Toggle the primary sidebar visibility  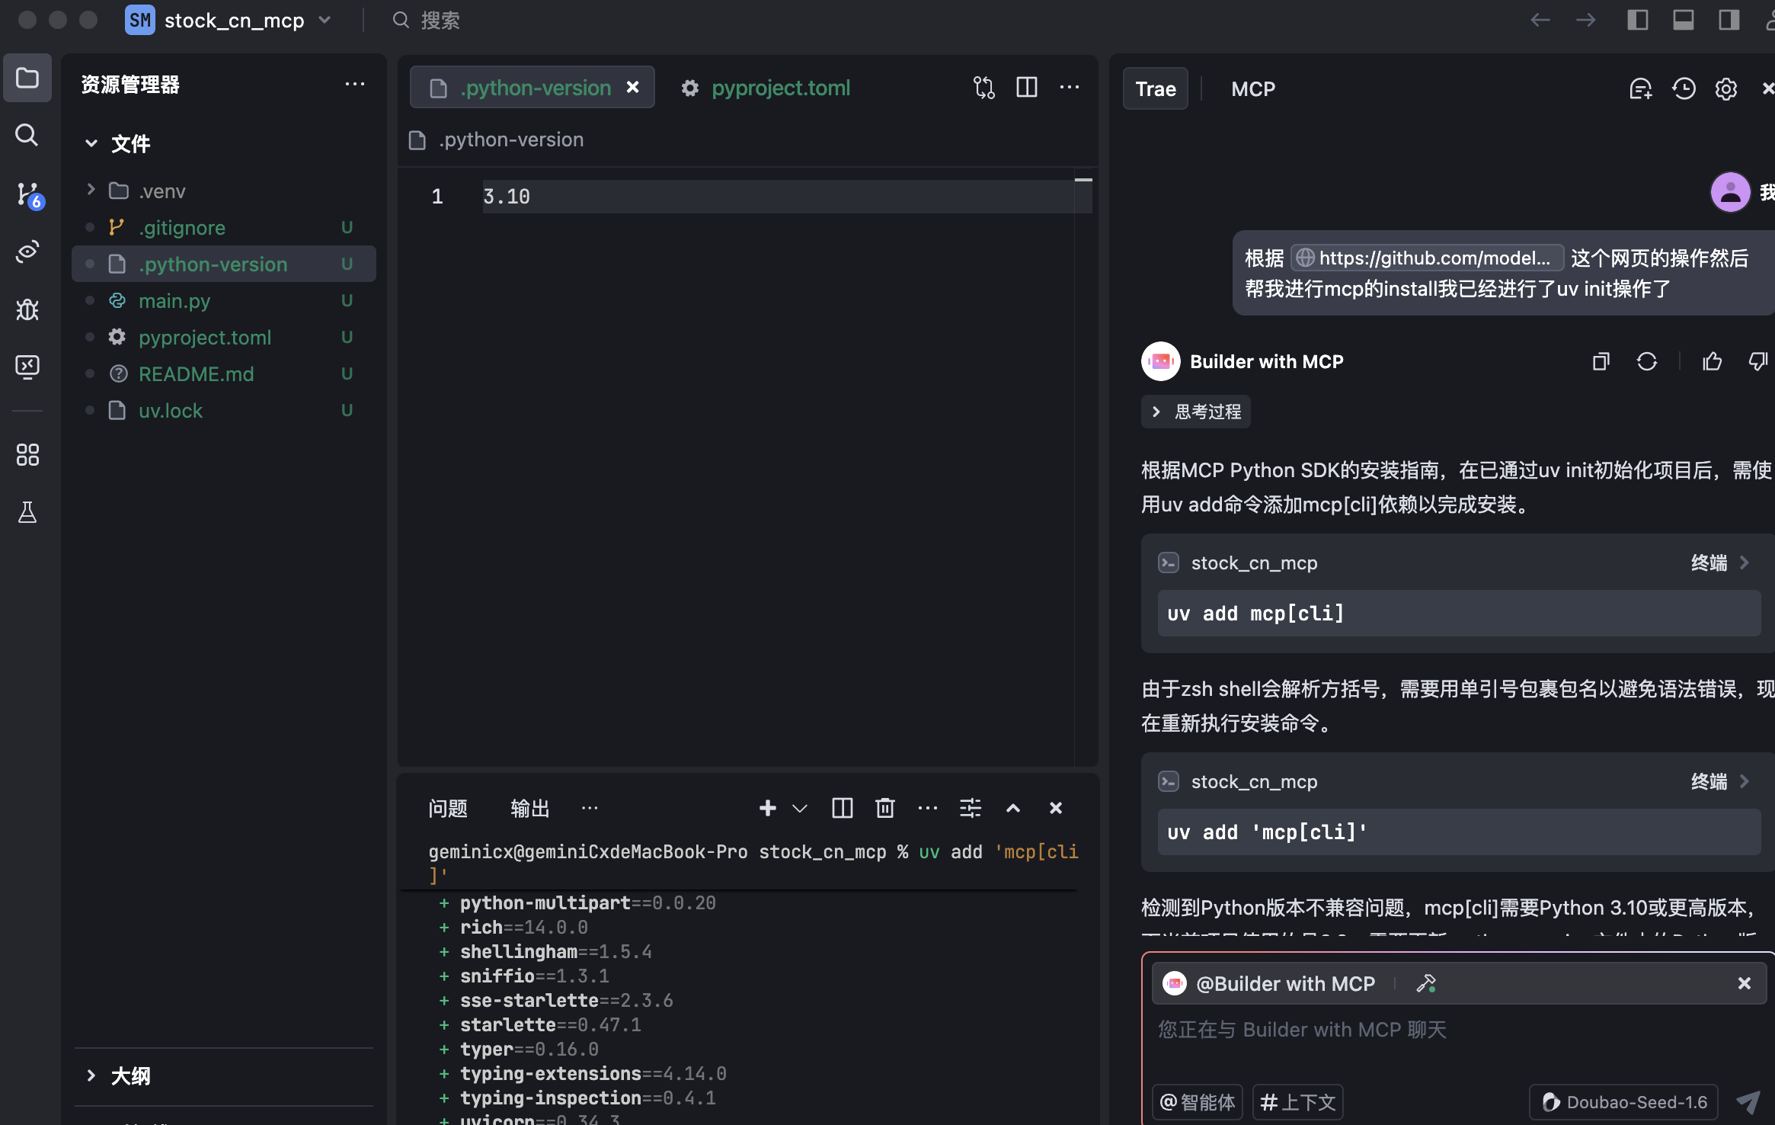[x=1637, y=20]
